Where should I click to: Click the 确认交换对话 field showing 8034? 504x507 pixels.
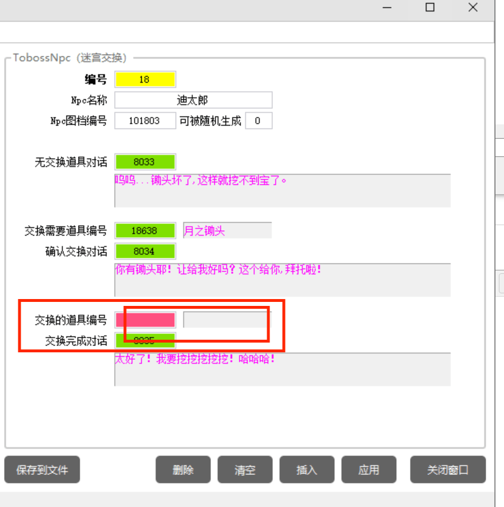[145, 251]
